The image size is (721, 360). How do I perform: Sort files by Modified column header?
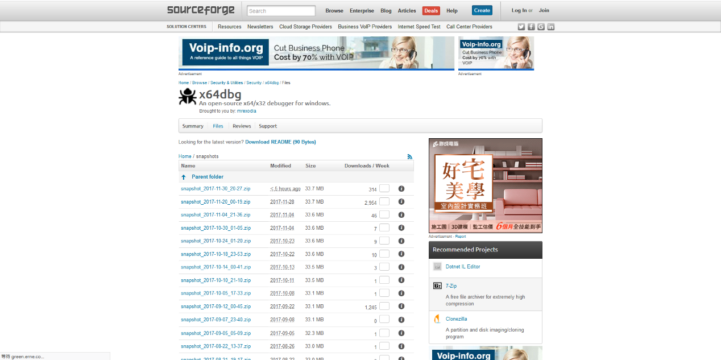(x=280, y=166)
